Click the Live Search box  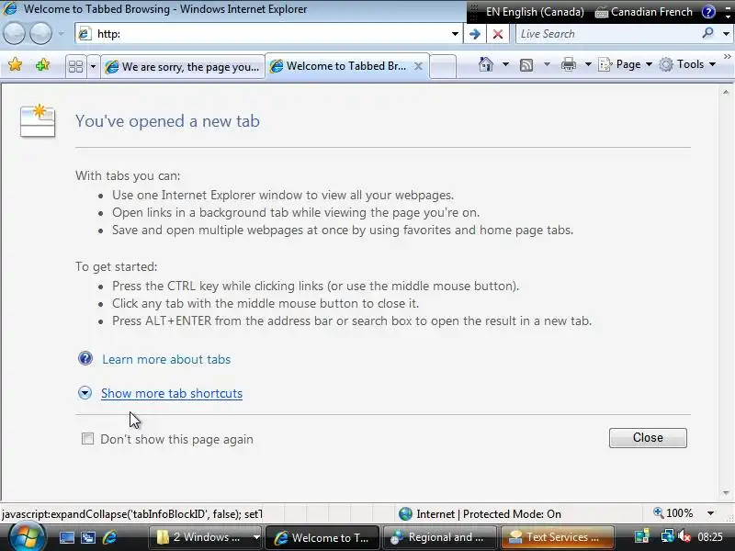(x=609, y=34)
